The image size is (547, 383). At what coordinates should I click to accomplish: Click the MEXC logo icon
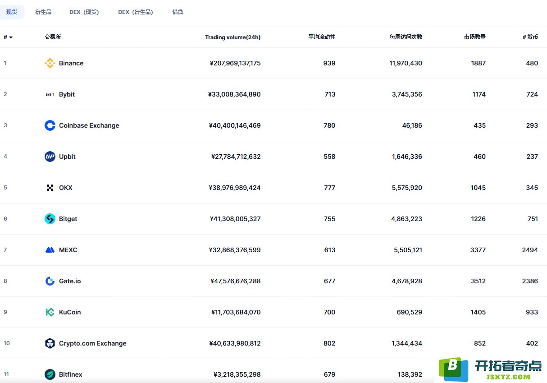(50, 250)
